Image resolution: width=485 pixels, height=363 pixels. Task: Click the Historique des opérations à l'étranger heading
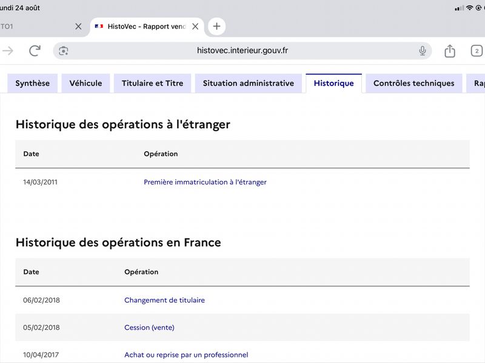coord(123,125)
